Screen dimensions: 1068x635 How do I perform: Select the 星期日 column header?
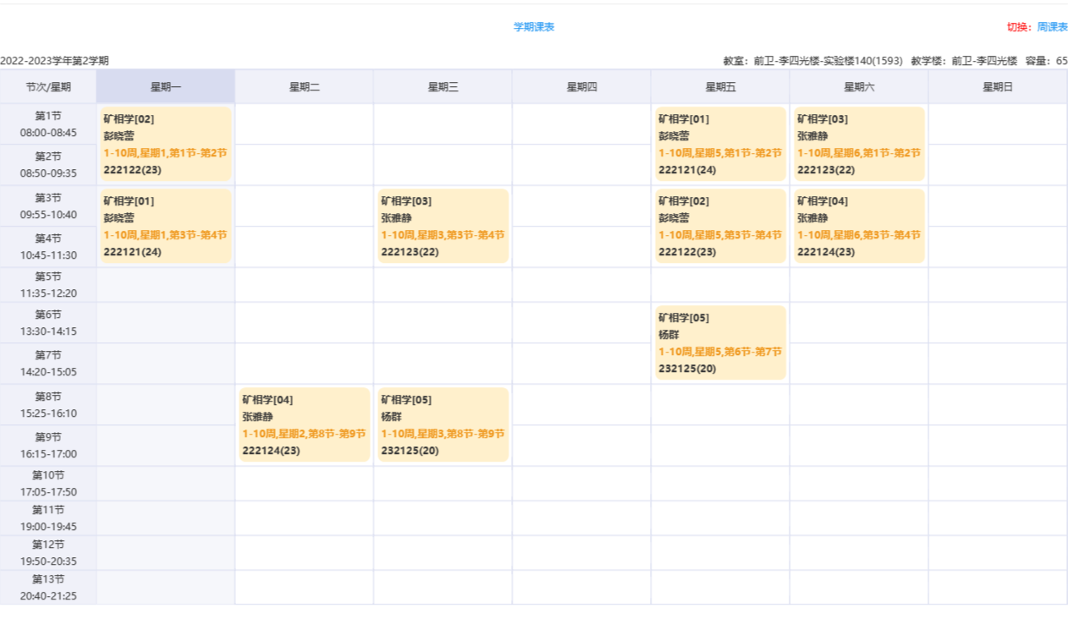(997, 87)
